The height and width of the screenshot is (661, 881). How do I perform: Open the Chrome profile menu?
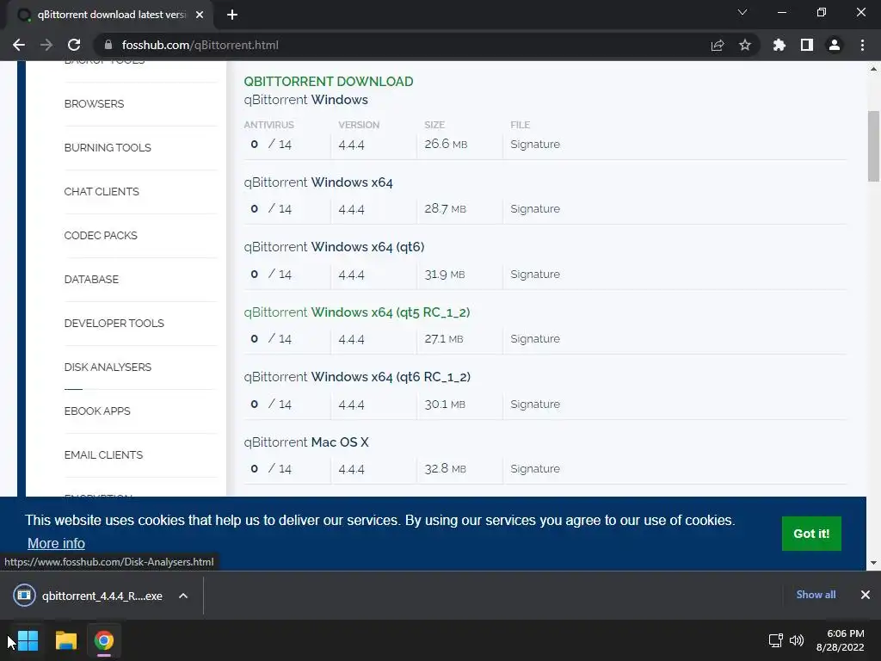[835, 45]
